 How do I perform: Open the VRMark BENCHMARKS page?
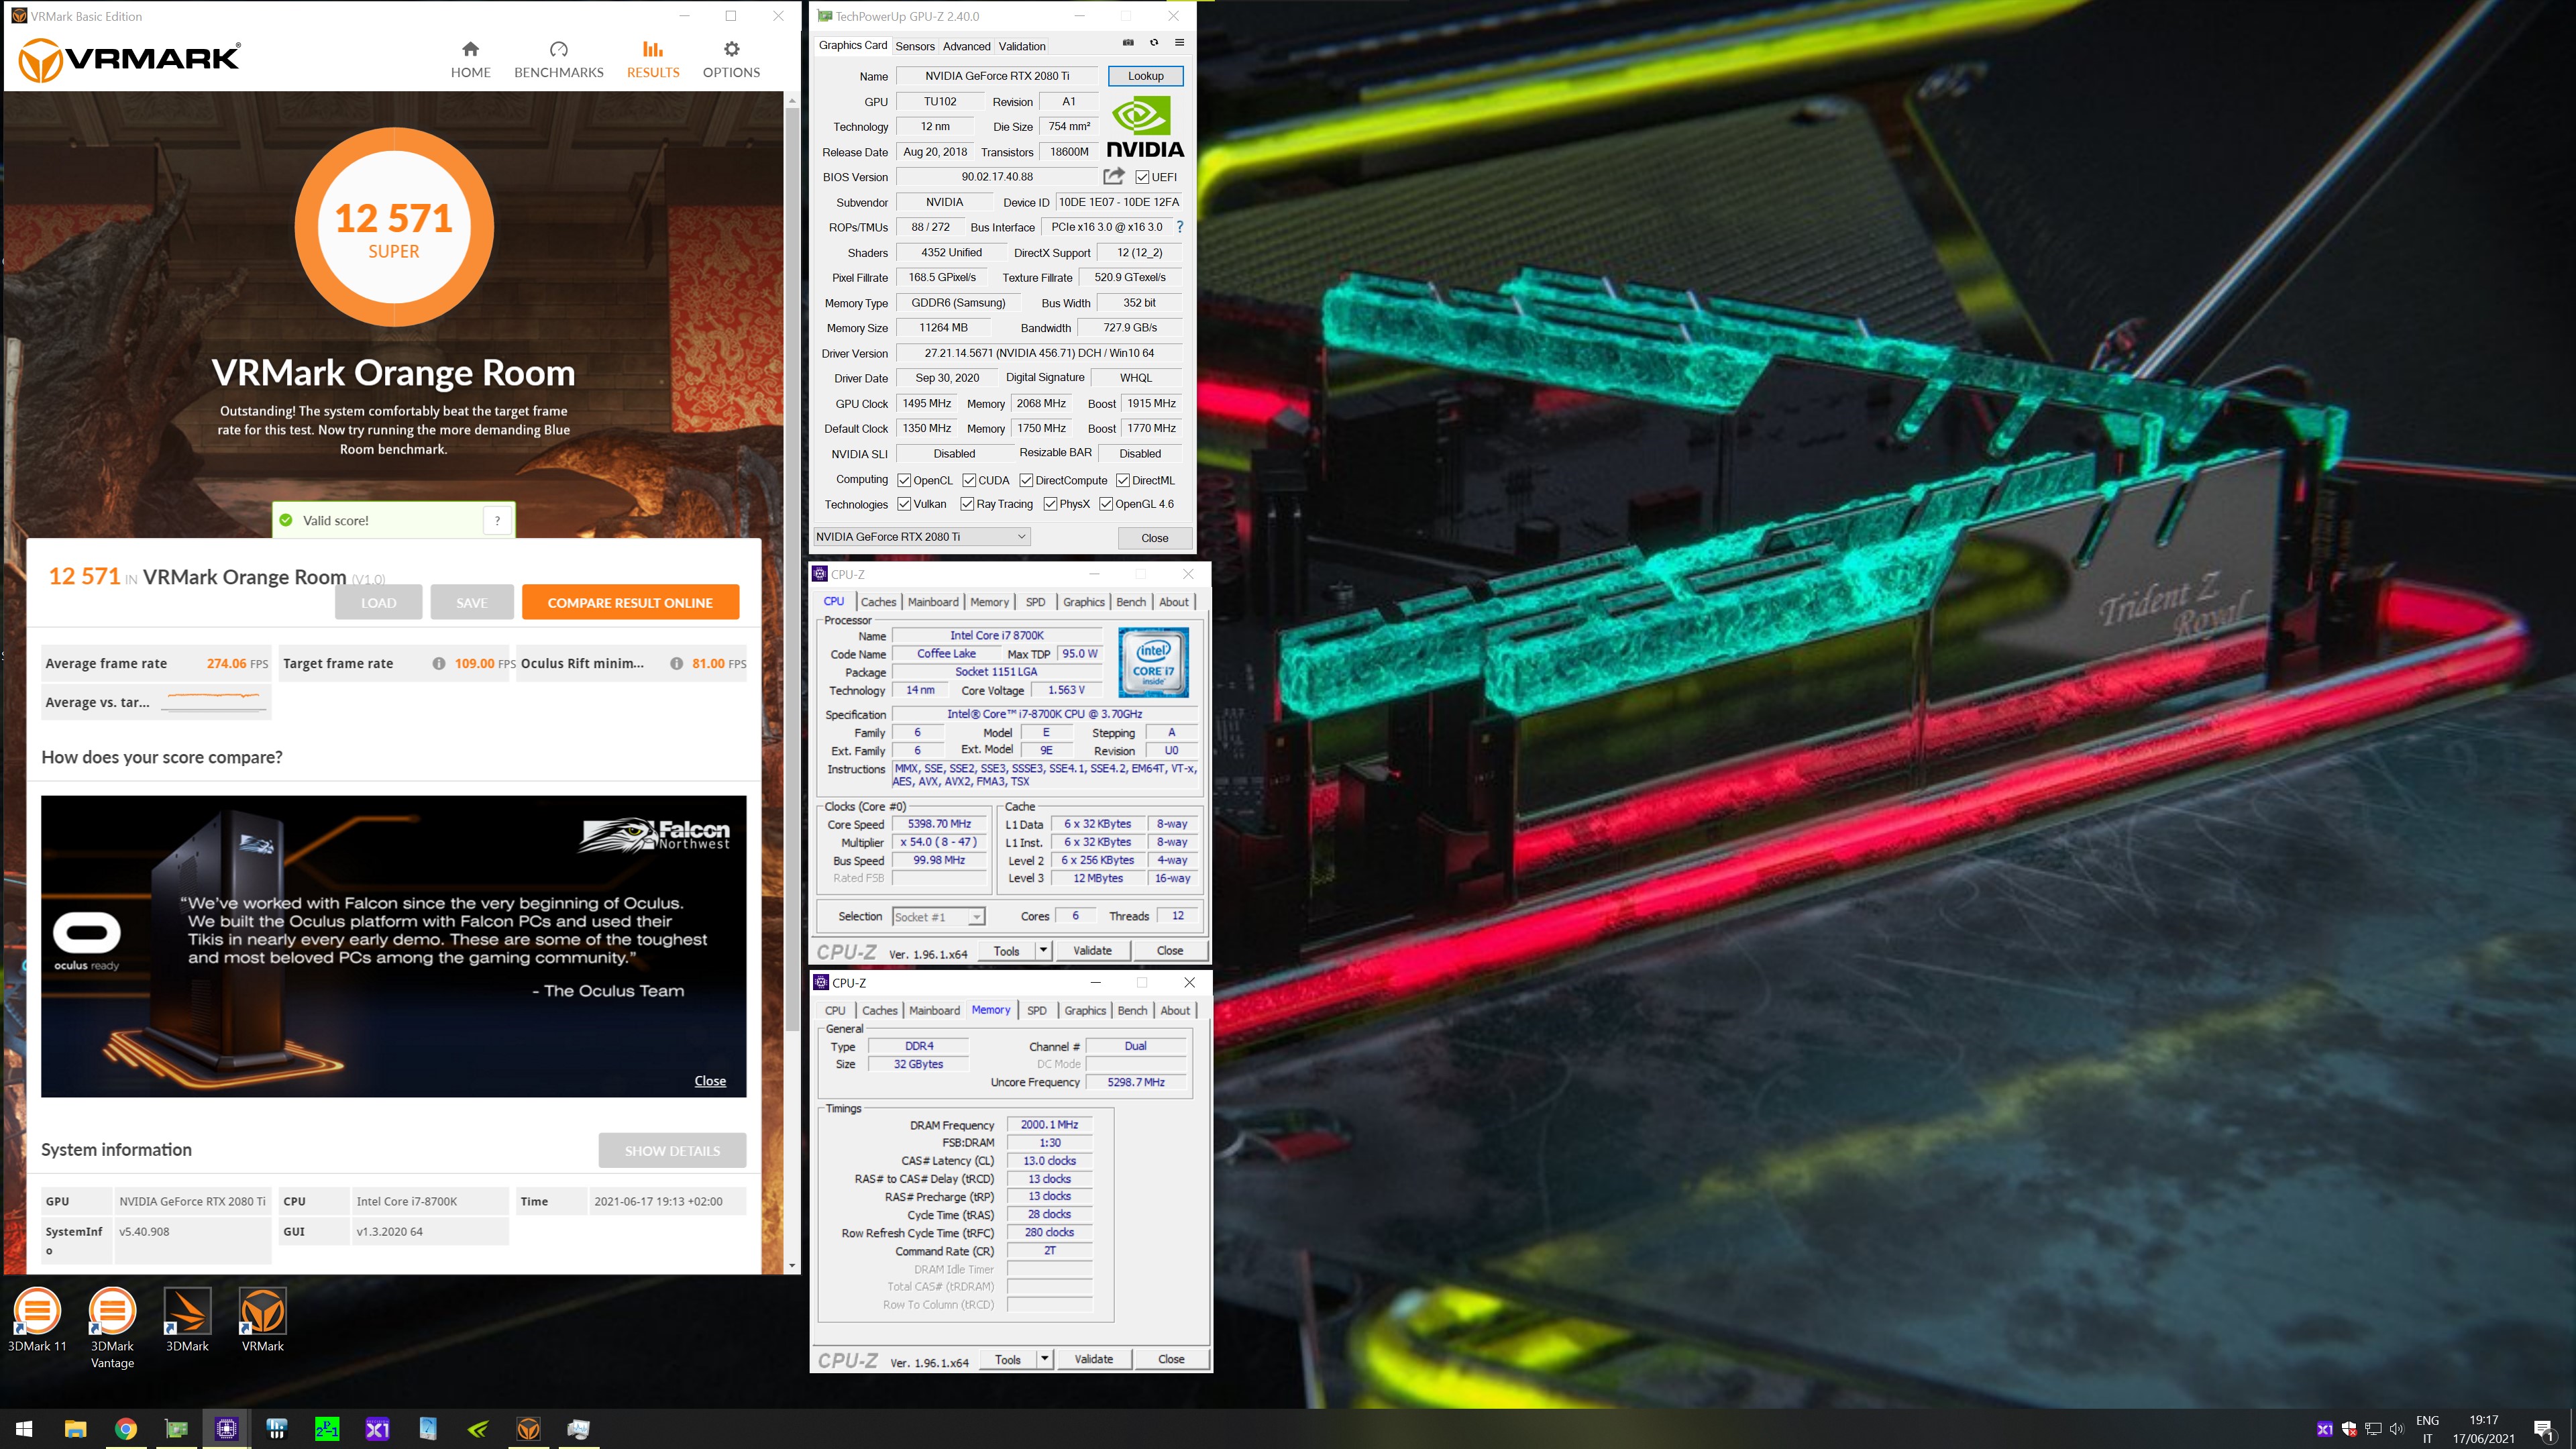tap(558, 60)
